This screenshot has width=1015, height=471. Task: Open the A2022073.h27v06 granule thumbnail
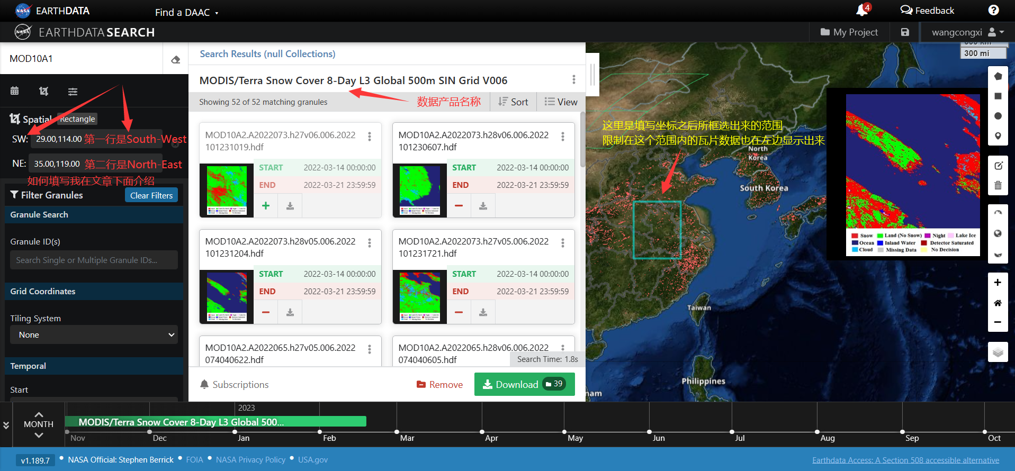pos(227,191)
